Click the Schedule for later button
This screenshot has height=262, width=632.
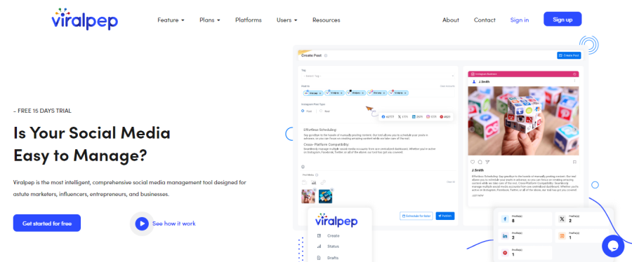pyautogui.click(x=416, y=216)
